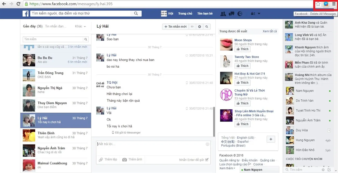
Task: Open the Messenger chat icon in top bar
Action: click(x=231, y=13)
